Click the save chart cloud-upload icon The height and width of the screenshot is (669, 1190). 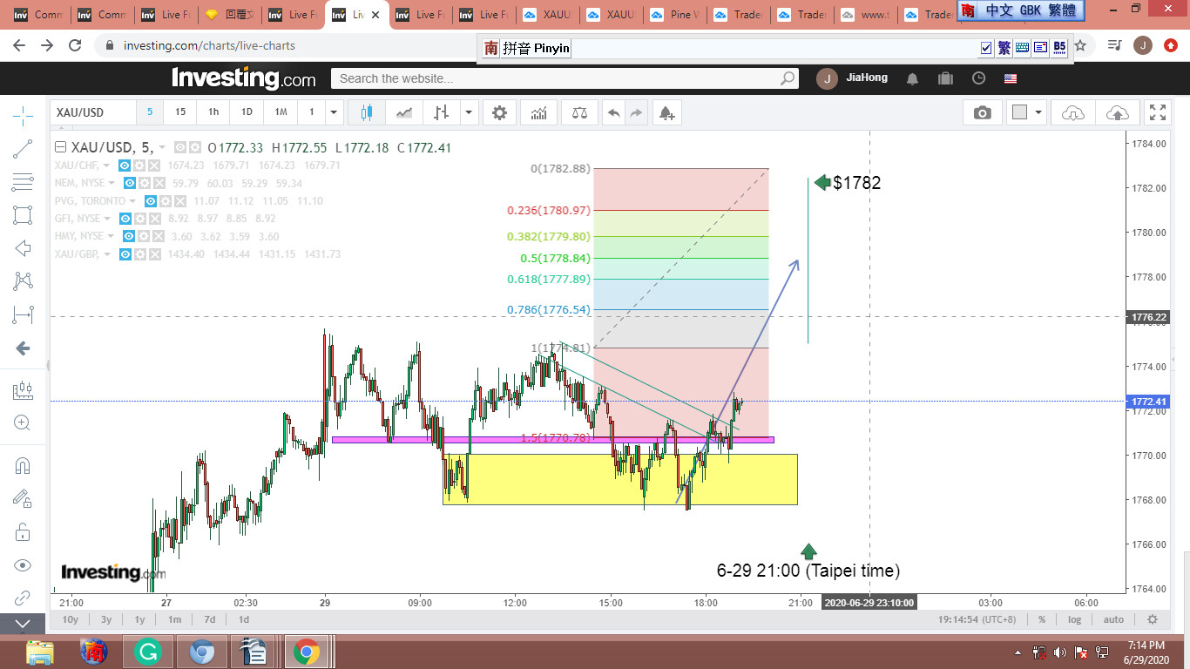click(1117, 112)
